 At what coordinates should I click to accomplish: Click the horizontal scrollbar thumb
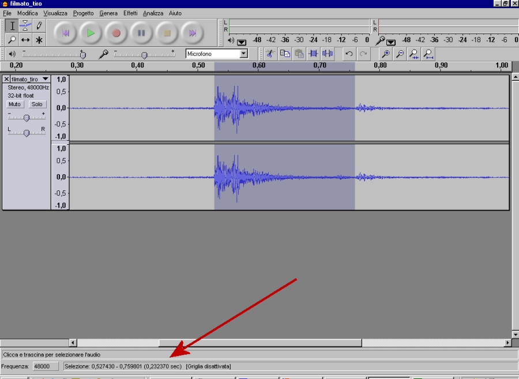(261, 343)
